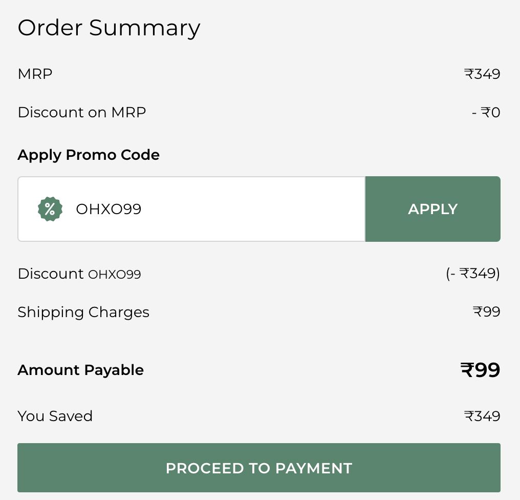Click PROCEED TO PAYMENT button
Image resolution: width=520 pixels, height=500 pixels.
point(258,468)
